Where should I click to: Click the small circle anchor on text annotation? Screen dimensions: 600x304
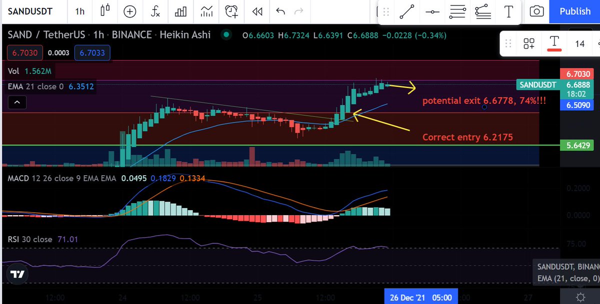tap(484, 107)
